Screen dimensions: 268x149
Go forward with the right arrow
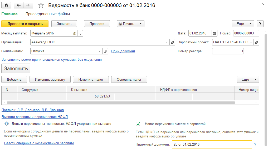(x=28, y=5)
